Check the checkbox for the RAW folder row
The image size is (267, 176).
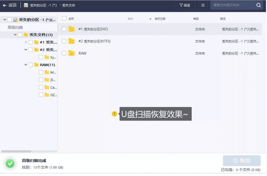(x=64, y=53)
